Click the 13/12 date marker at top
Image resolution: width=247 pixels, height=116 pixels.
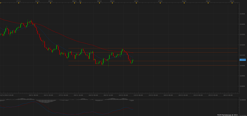[x=134, y=3]
